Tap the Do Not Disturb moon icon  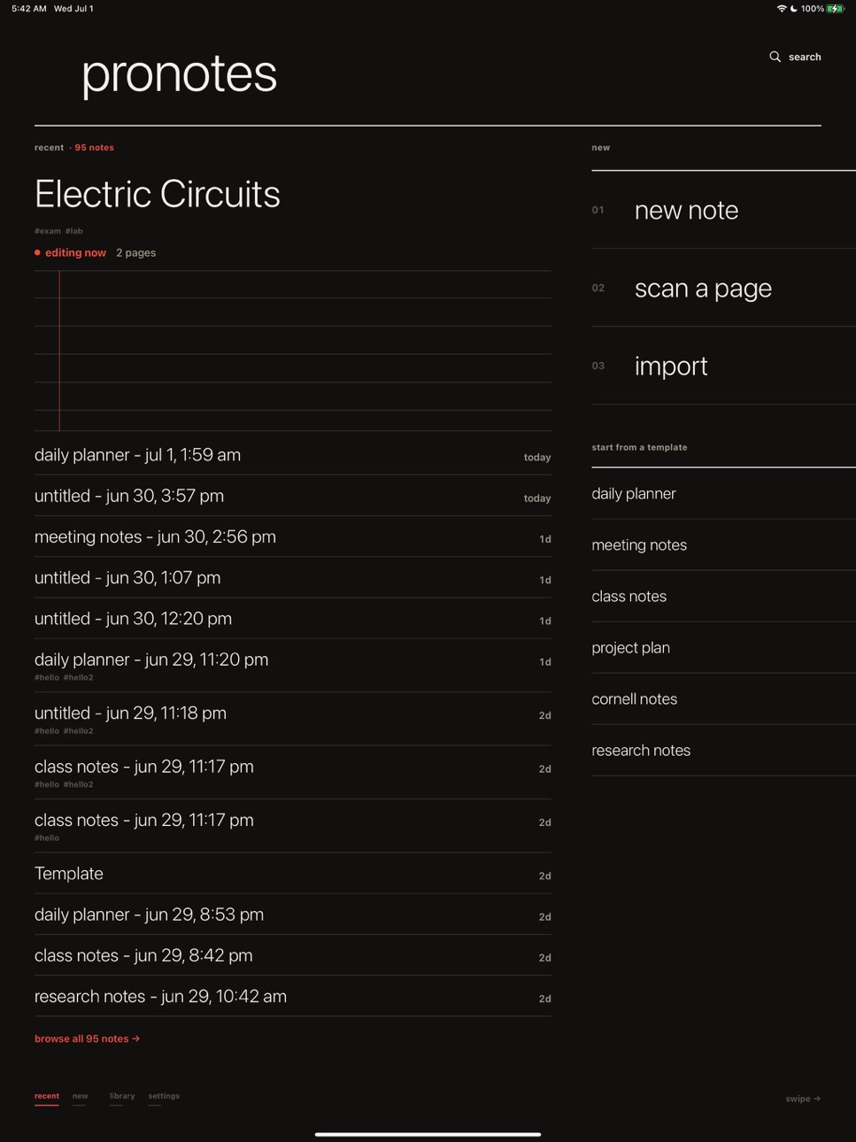[x=794, y=9]
